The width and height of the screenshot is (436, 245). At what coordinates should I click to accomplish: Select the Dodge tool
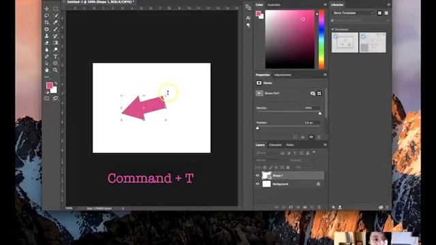55,50
